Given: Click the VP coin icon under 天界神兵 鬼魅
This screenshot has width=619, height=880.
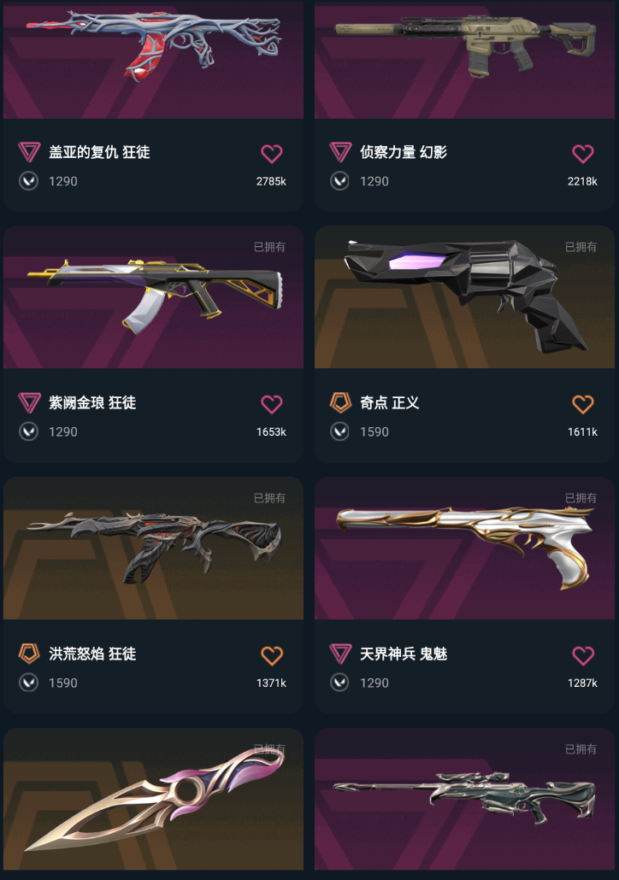Looking at the screenshot, I should pos(339,683).
